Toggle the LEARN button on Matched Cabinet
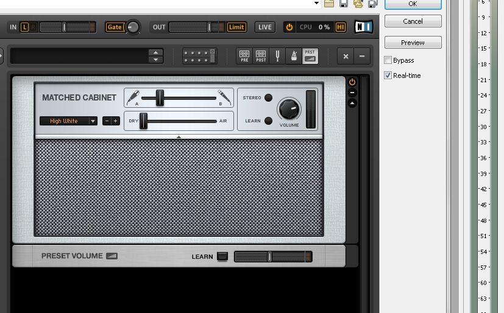Viewport: 504px width, 313px height. point(268,121)
